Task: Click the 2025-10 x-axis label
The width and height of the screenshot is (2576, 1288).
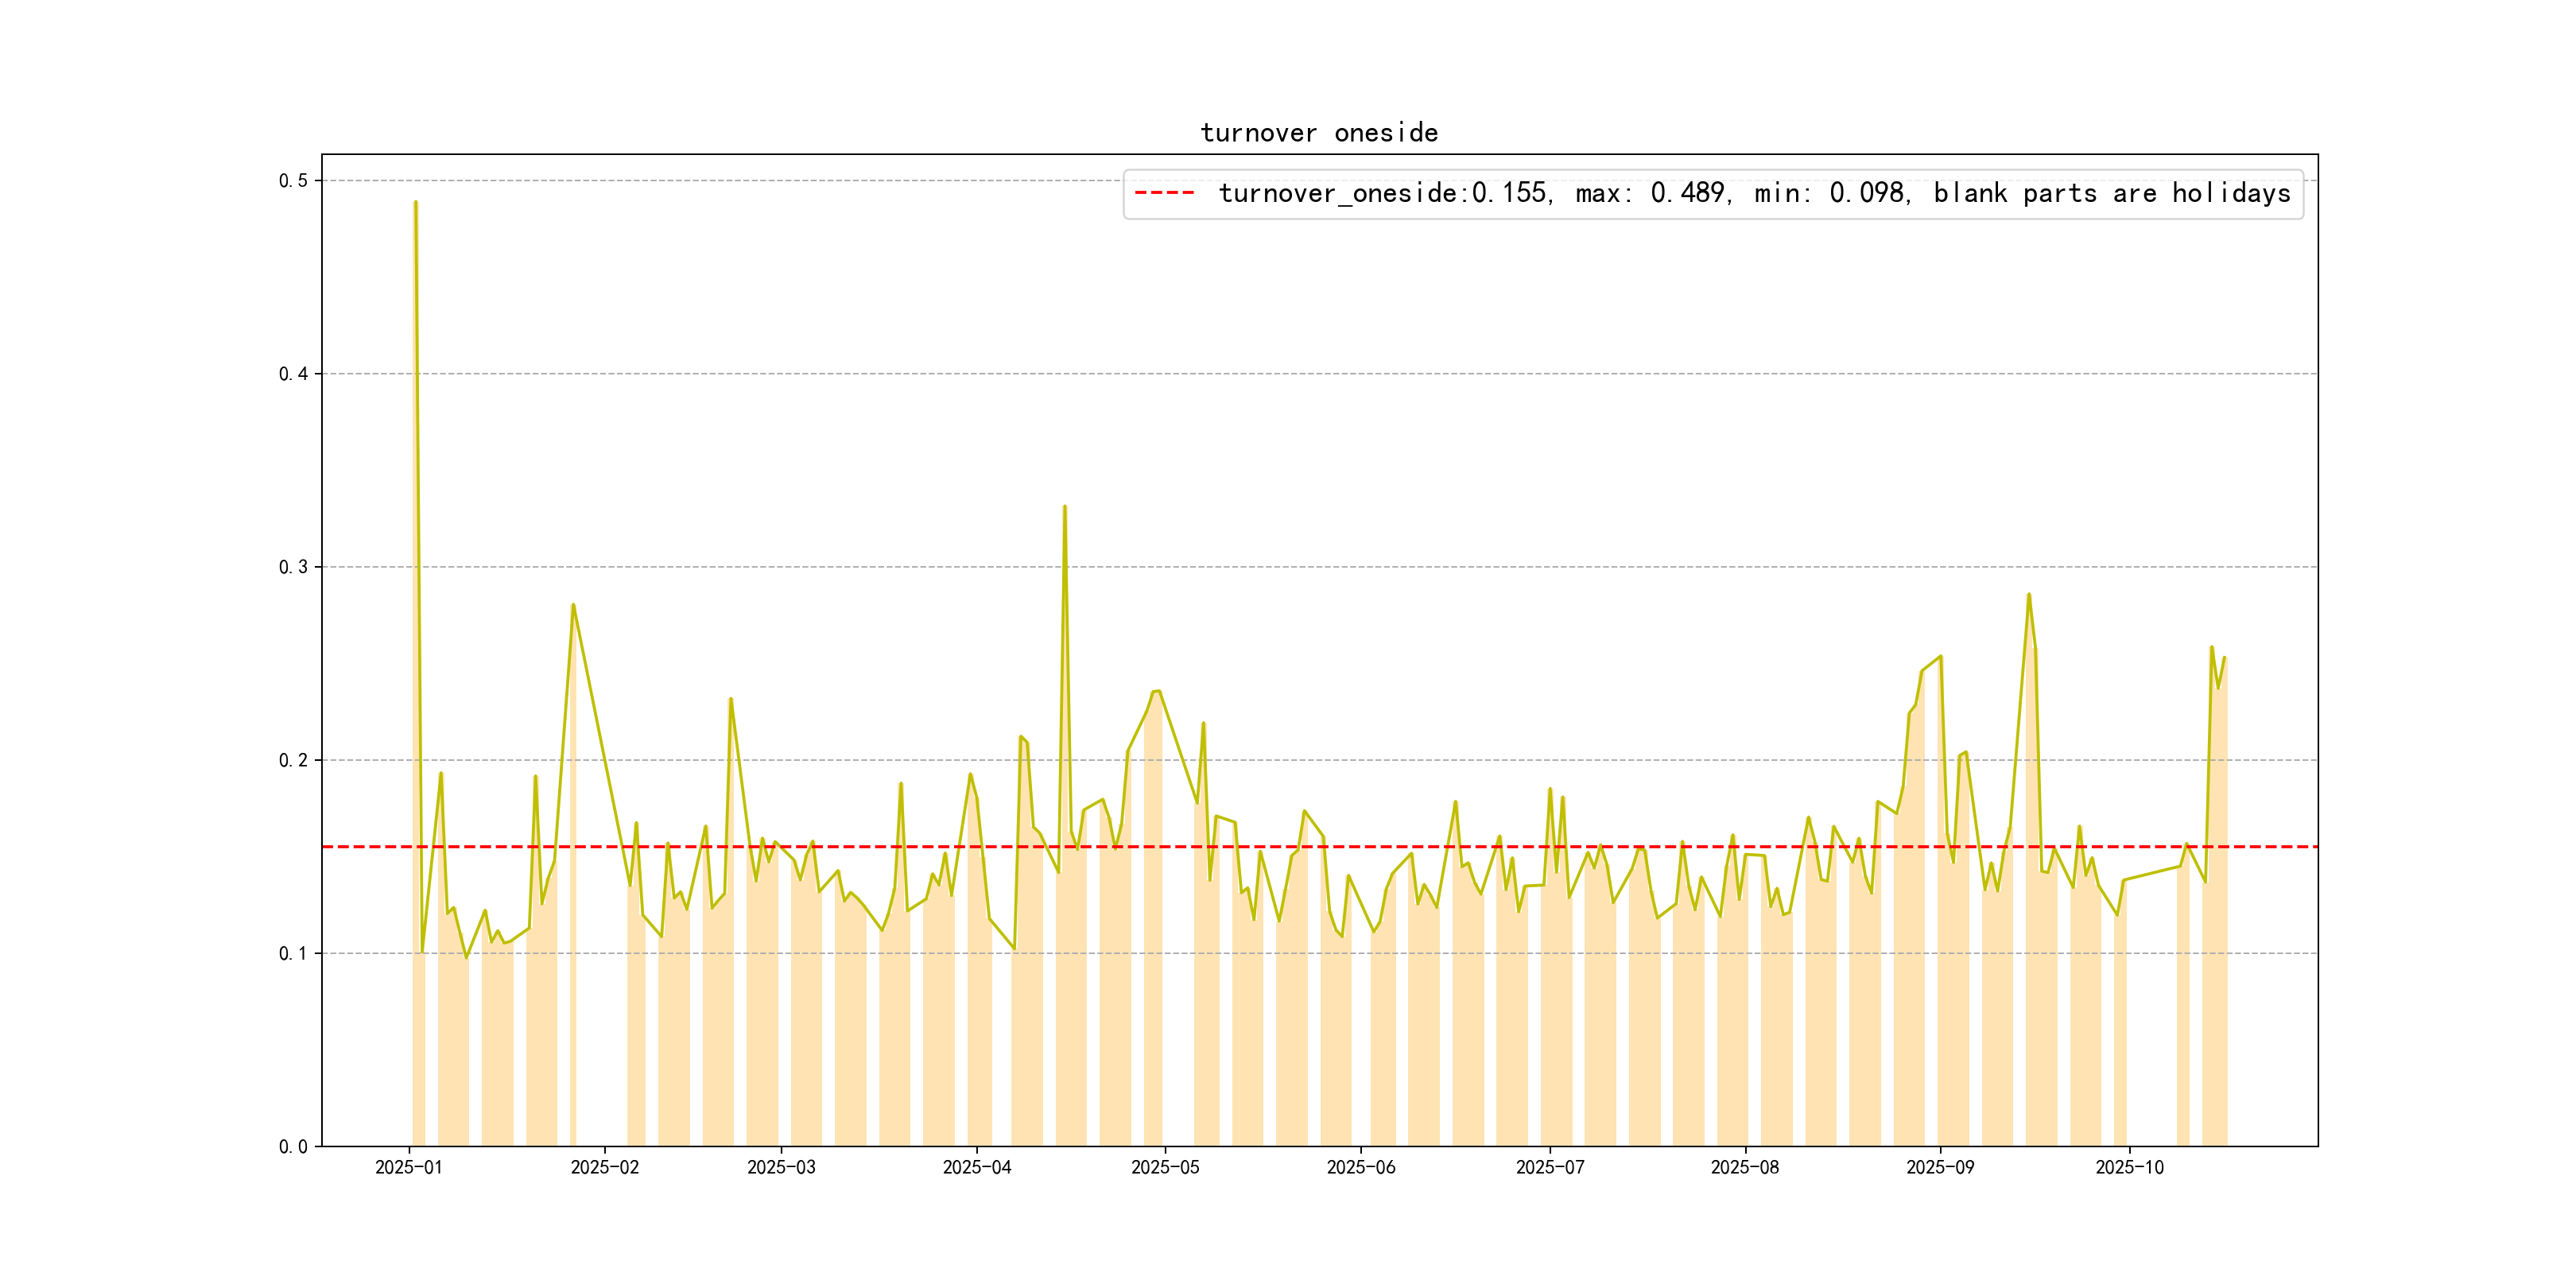Action: click(x=2129, y=1167)
